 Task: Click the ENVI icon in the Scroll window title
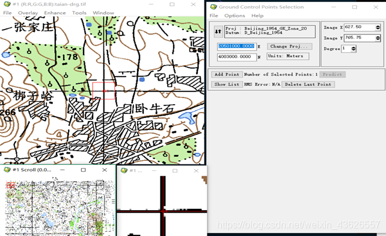(x=7, y=170)
